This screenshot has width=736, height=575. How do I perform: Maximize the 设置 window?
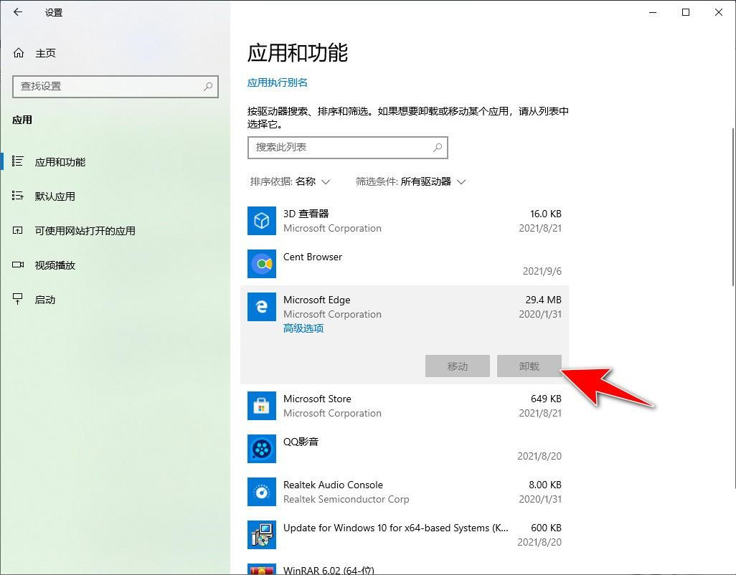click(686, 13)
